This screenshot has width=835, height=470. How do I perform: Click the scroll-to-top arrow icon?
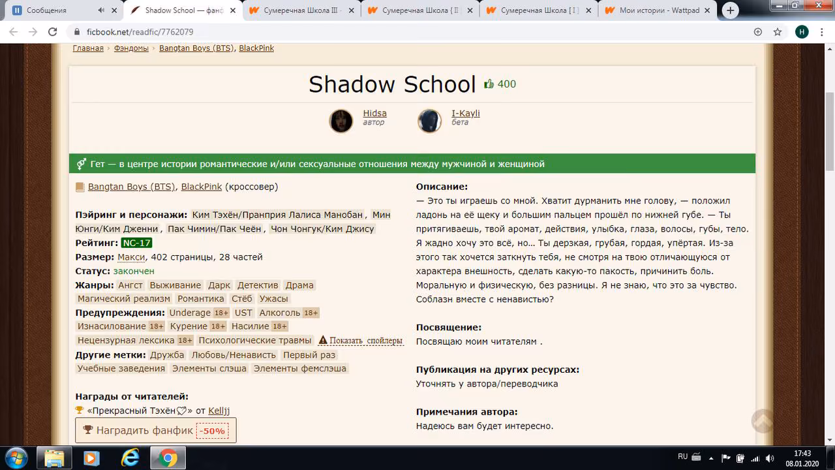[763, 420]
